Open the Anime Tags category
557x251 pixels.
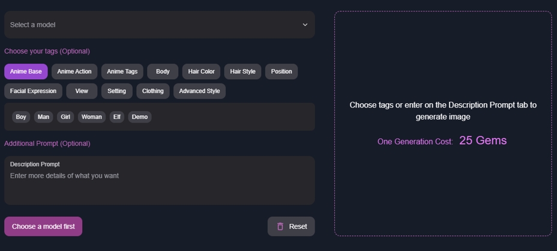(122, 71)
